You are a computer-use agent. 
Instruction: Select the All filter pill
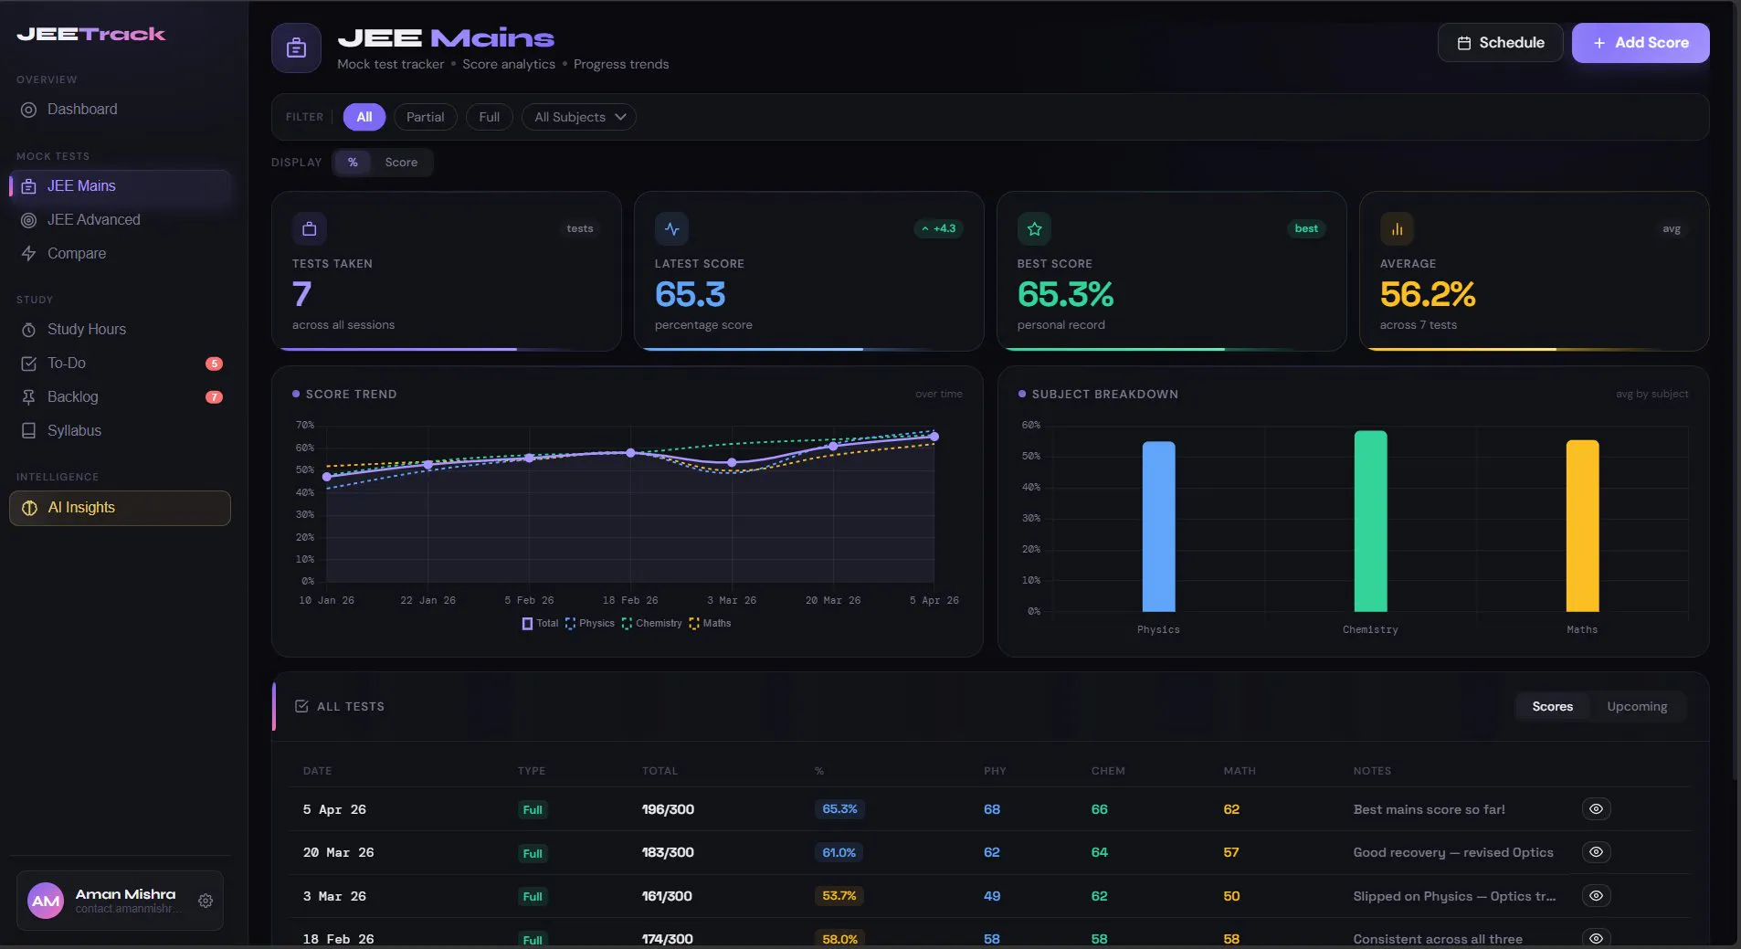pyautogui.click(x=364, y=117)
